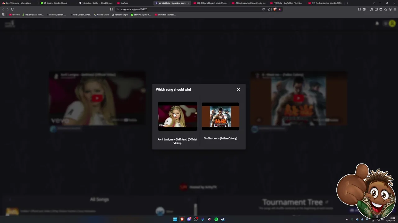Open SteveVeSagarnuTK bookmark
This screenshot has width=398, height=223.
coord(141,15)
